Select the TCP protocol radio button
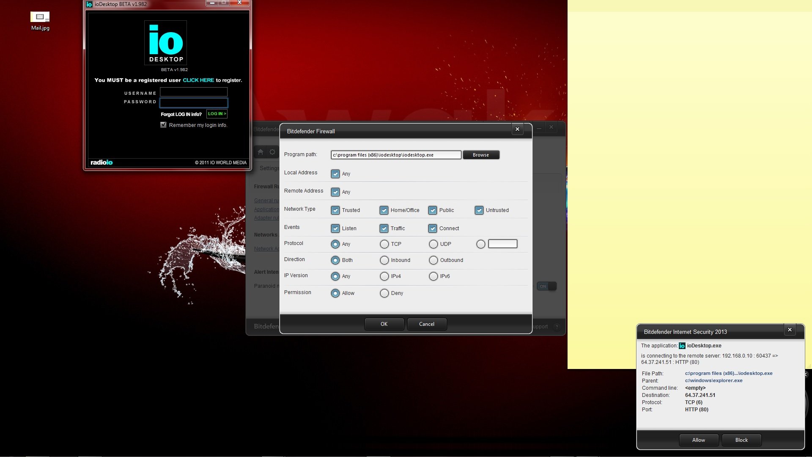 coord(384,244)
